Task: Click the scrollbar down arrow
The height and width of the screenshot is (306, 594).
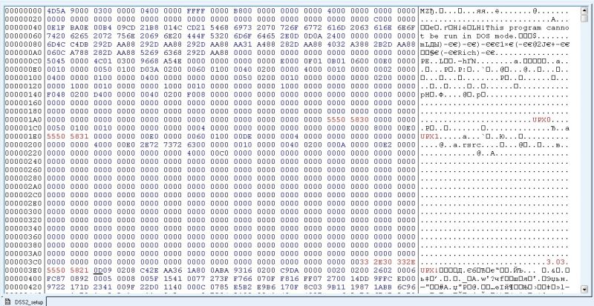Action: (x=584, y=290)
